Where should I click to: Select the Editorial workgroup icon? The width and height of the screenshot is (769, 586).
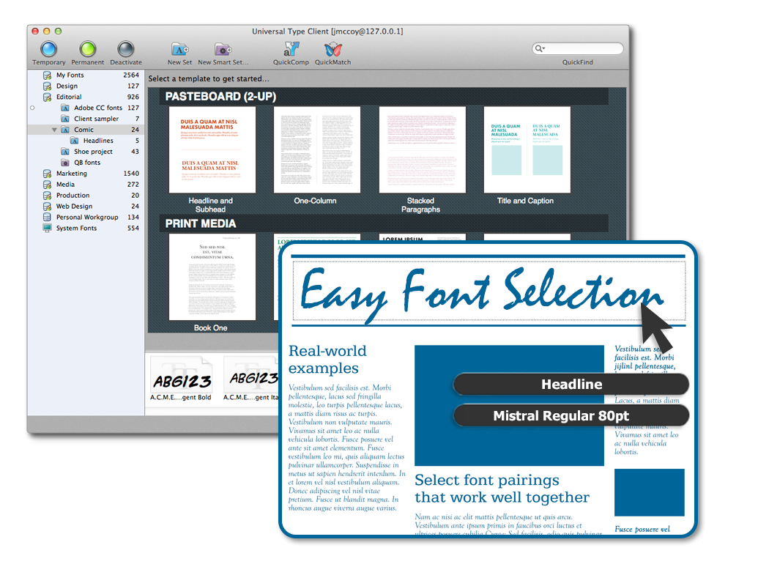click(47, 97)
